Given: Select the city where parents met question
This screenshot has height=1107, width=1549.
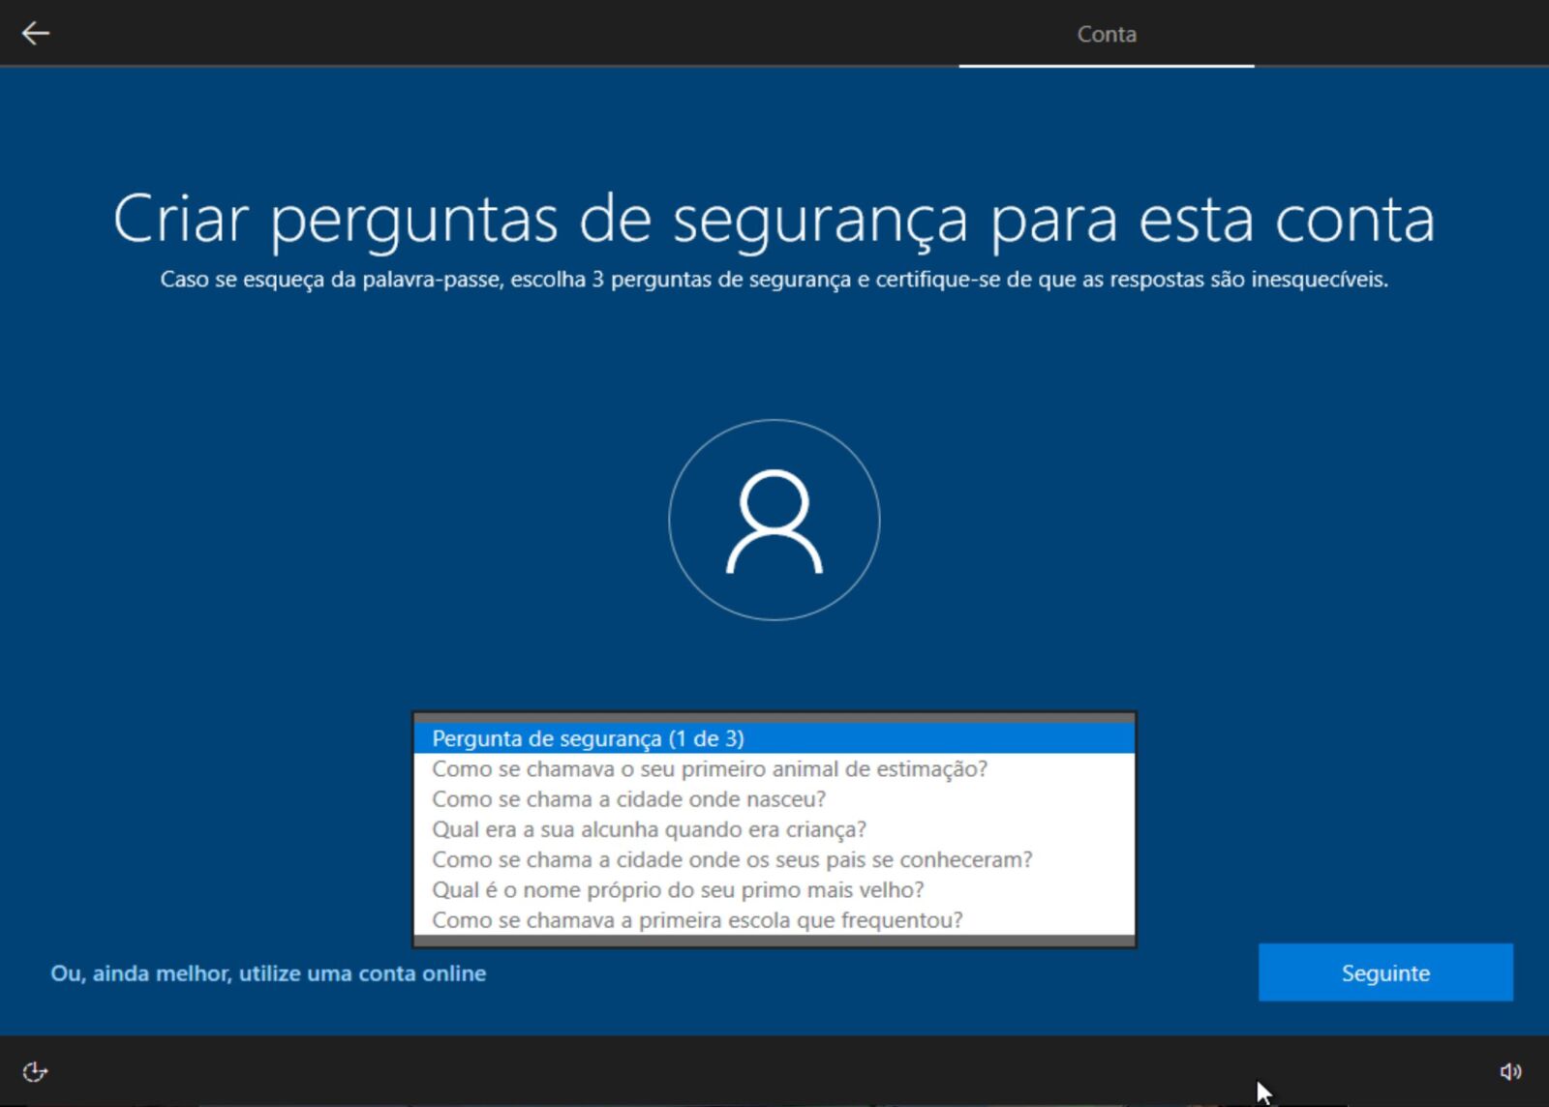Looking at the screenshot, I should point(732,859).
